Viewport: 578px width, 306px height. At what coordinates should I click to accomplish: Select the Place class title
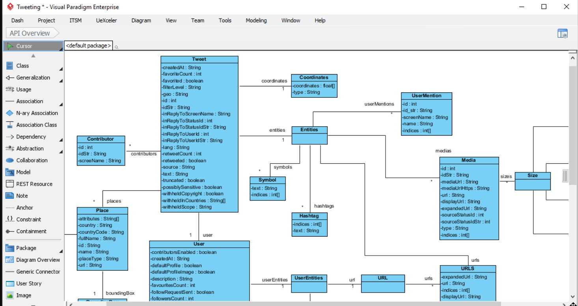(x=102, y=211)
